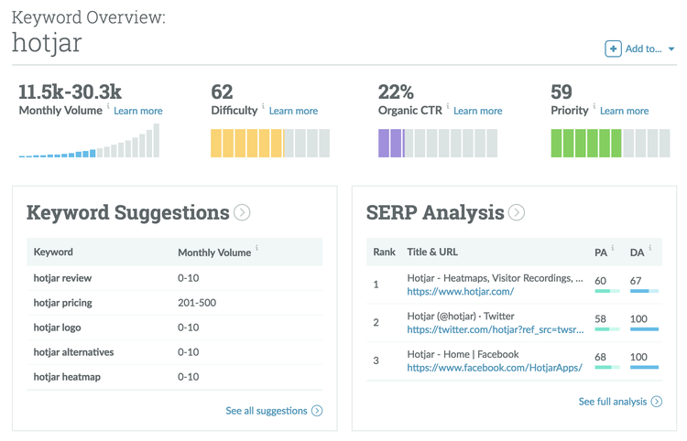Click info icon next to Monthly Volume metric

(108, 106)
